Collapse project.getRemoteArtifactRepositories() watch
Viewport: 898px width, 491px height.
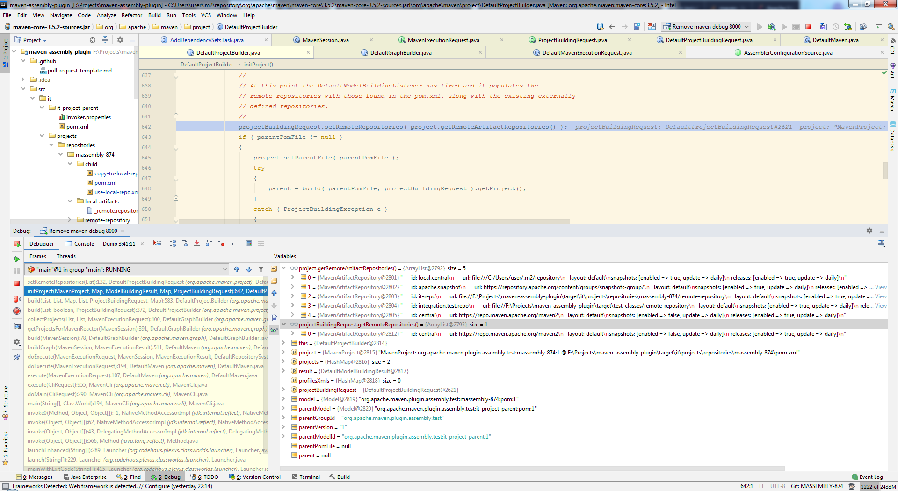click(x=283, y=268)
